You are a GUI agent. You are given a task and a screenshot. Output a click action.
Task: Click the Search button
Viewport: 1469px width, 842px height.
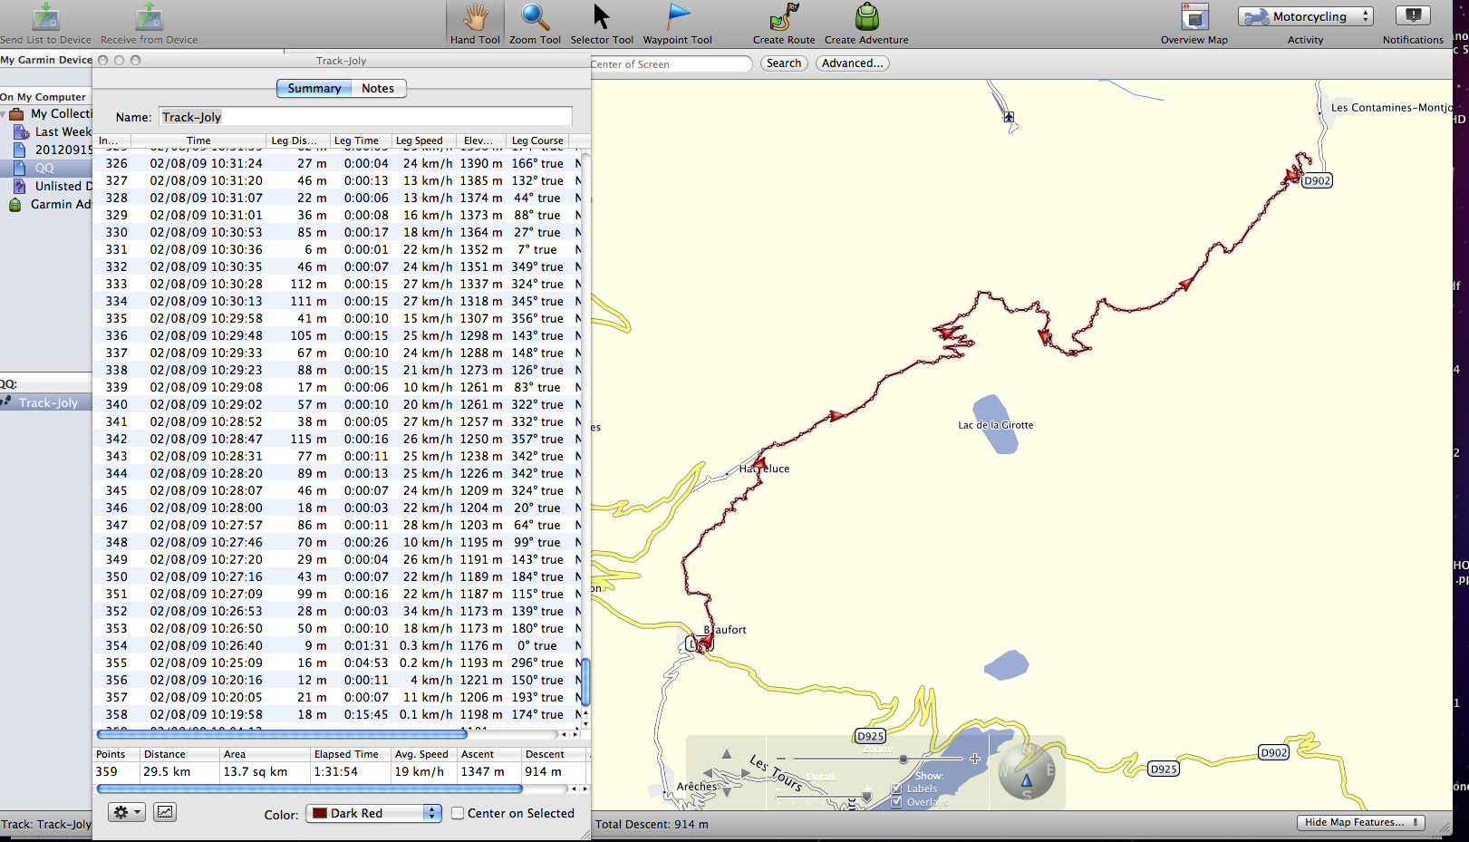784,63
